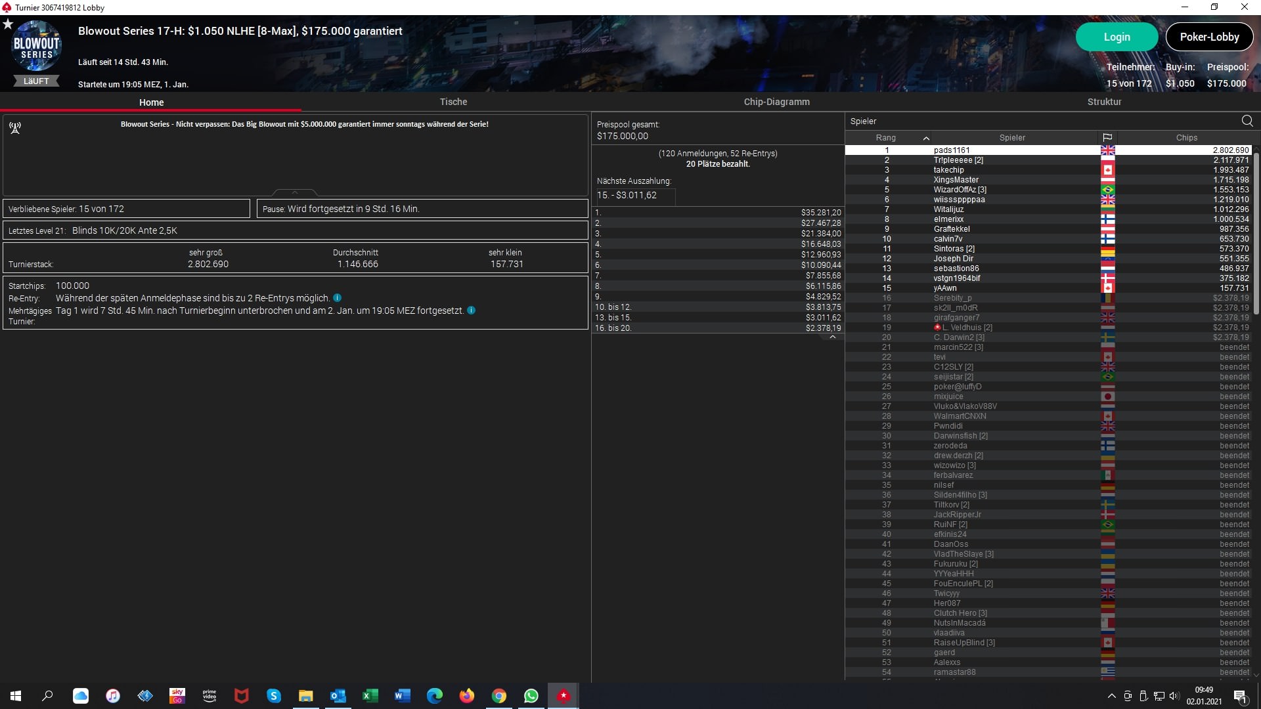The height and width of the screenshot is (709, 1261).
Task: Click the Poker-Lobby button
Action: point(1209,37)
